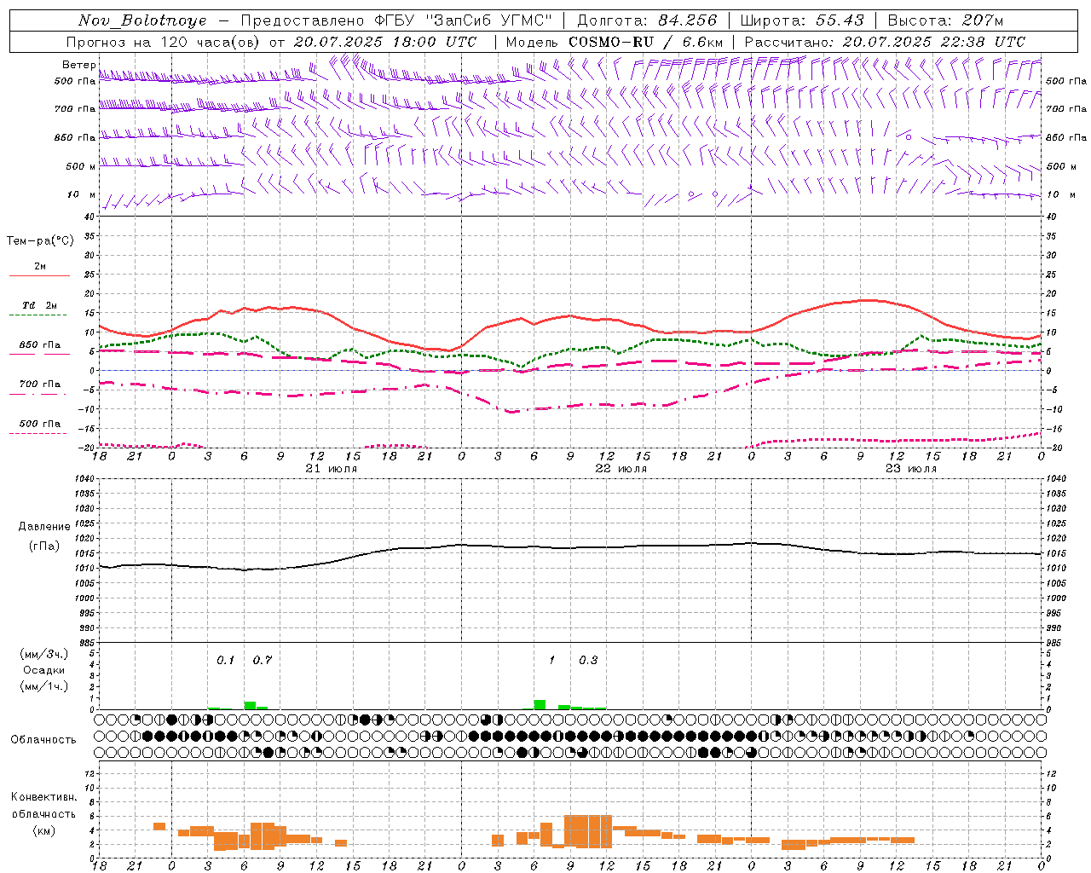Click the date label "22 июля"
Screen dimensions: 1091x873
point(621,469)
